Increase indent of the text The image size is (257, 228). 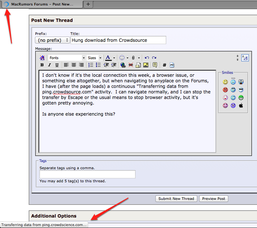click(x=114, y=65)
